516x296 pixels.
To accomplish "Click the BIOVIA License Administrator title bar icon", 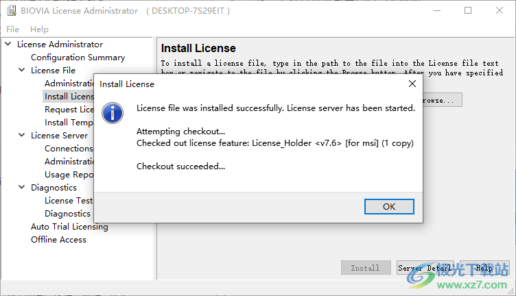I will (x=12, y=10).
